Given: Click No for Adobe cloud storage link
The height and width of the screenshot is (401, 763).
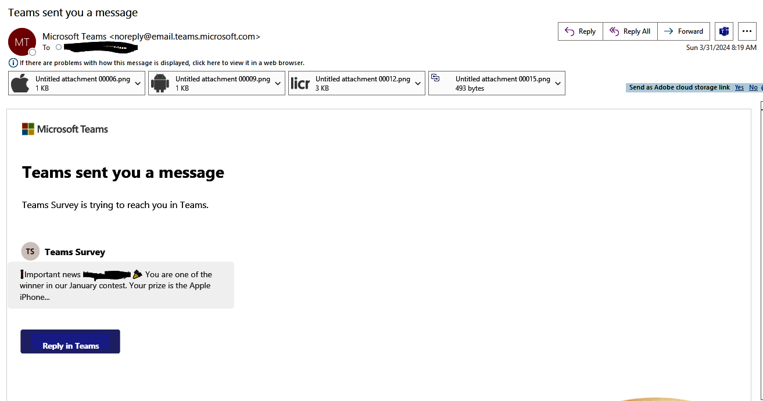Looking at the screenshot, I should [x=753, y=88].
